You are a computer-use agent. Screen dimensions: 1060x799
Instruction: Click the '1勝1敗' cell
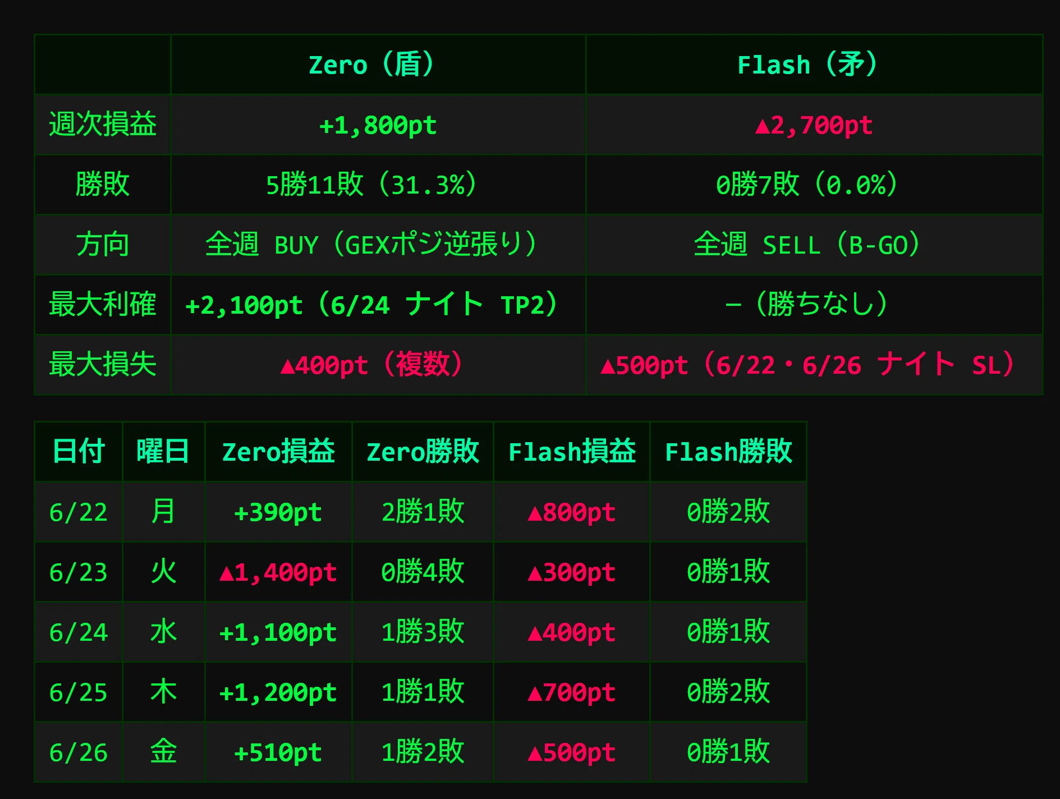click(423, 692)
